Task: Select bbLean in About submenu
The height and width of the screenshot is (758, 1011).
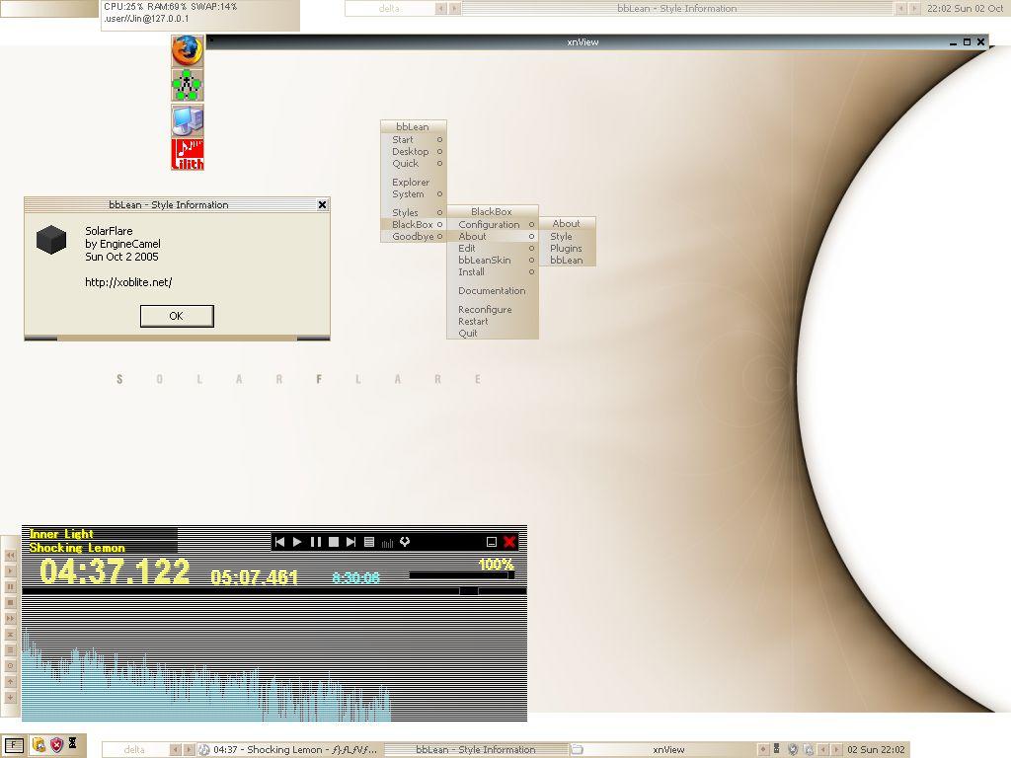Action: 567,261
